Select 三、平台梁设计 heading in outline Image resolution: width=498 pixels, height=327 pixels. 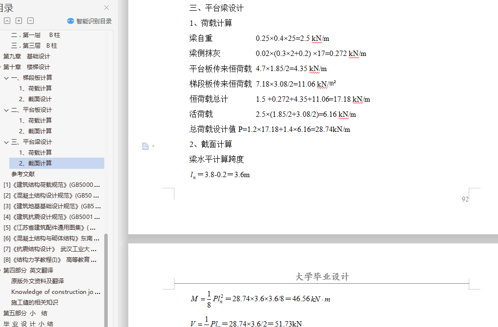point(32,142)
